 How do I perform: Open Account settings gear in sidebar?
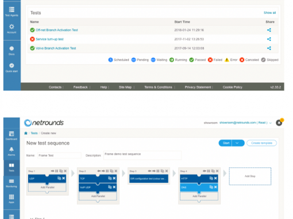tap(11, 29)
